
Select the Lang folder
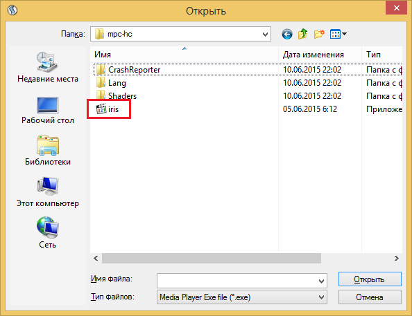[111, 83]
